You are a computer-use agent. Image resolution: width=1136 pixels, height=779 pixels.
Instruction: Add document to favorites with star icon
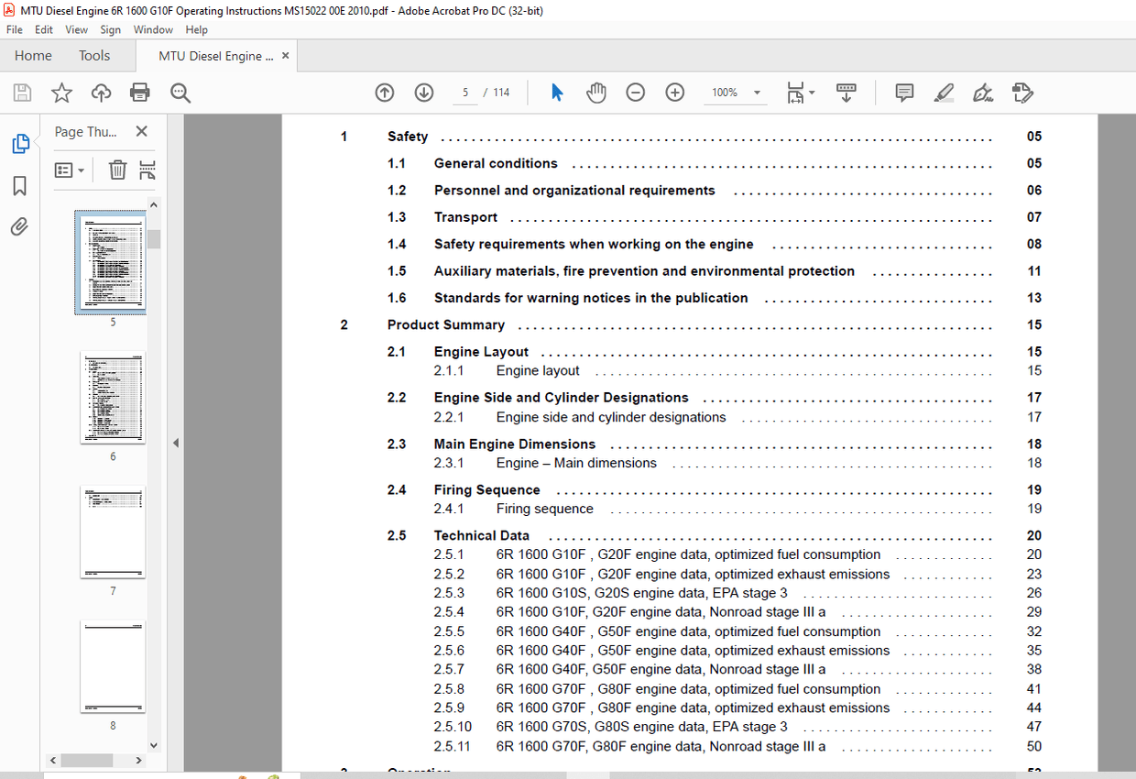tap(61, 93)
